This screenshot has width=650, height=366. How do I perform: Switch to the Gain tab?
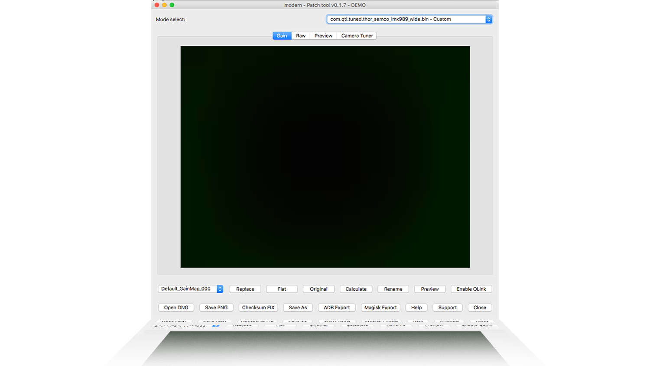[282, 36]
